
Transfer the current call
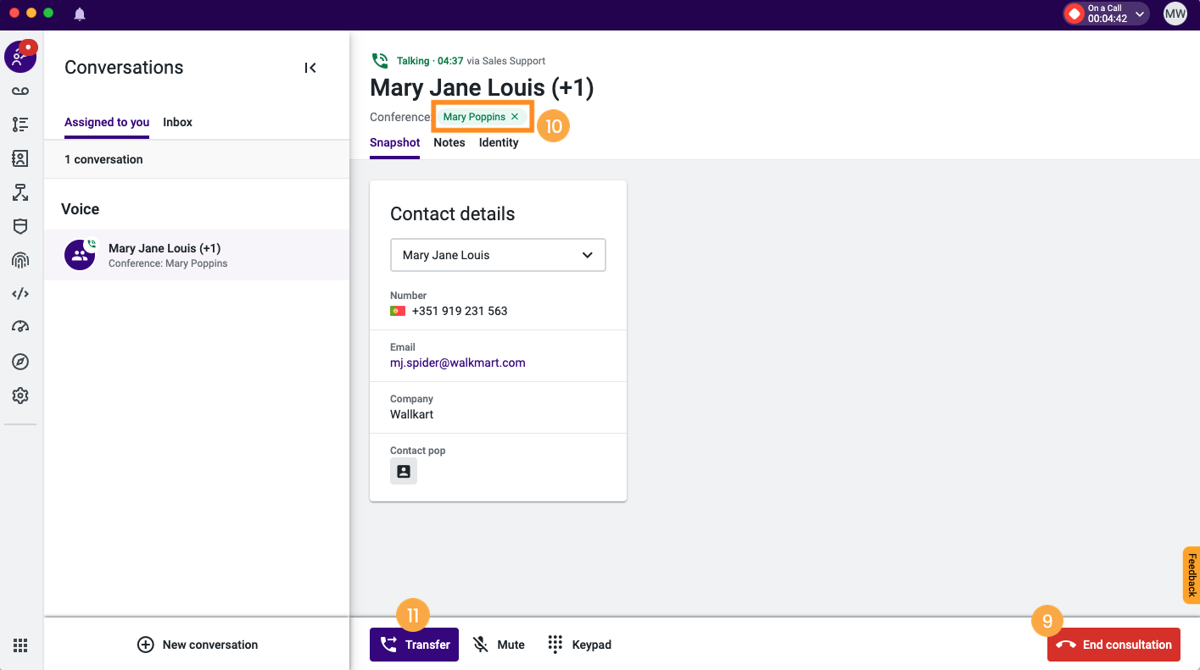[414, 645]
